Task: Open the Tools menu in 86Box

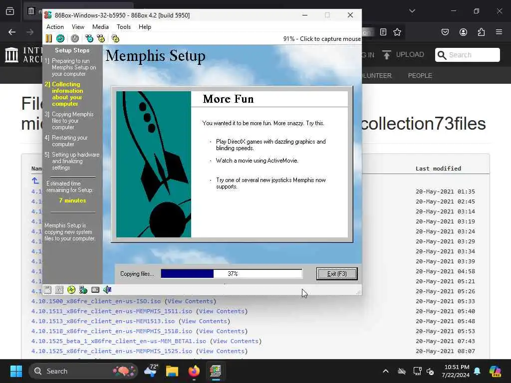Action: 124,27
